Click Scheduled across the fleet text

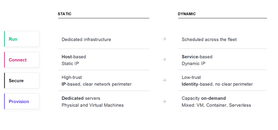(x=209, y=40)
